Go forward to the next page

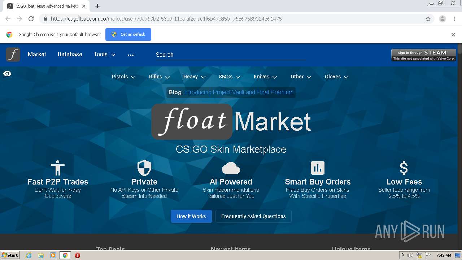19,19
